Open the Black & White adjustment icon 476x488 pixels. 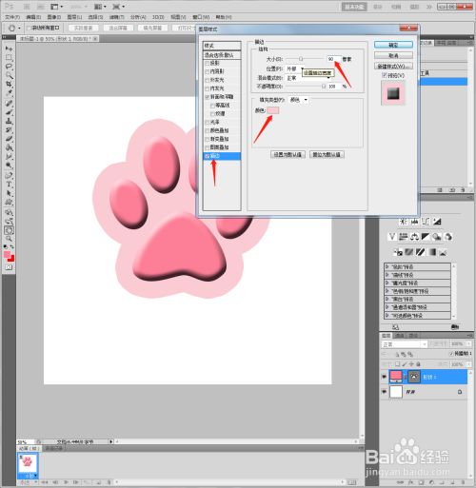(x=426, y=237)
